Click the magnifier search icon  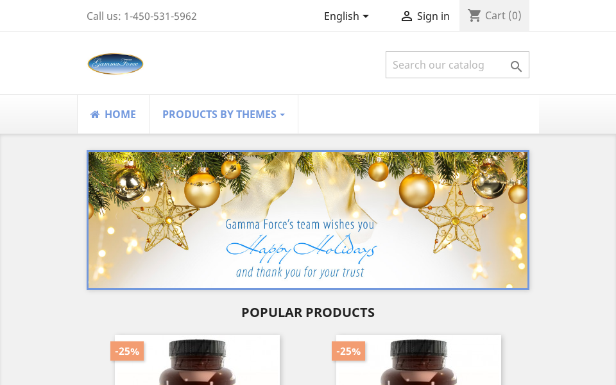tap(516, 66)
